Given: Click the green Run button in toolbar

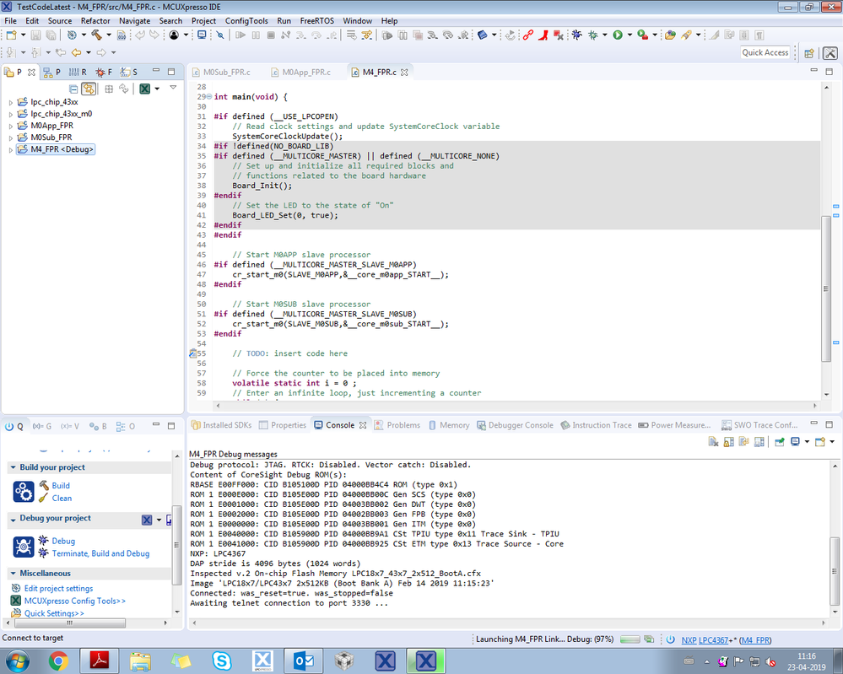Looking at the screenshot, I should pos(618,35).
